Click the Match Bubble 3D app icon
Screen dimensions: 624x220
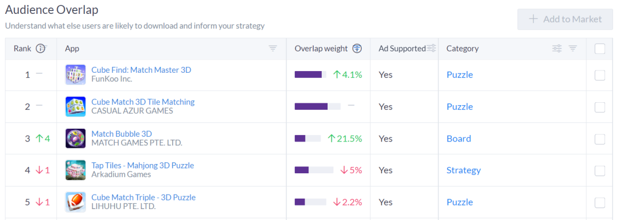click(75, 139)
